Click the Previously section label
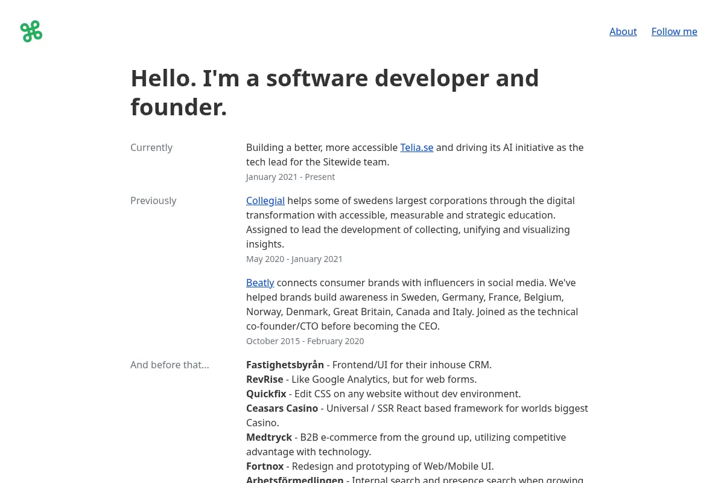The width and height of the screenshot is (724, 483). [x=153, y=200]
